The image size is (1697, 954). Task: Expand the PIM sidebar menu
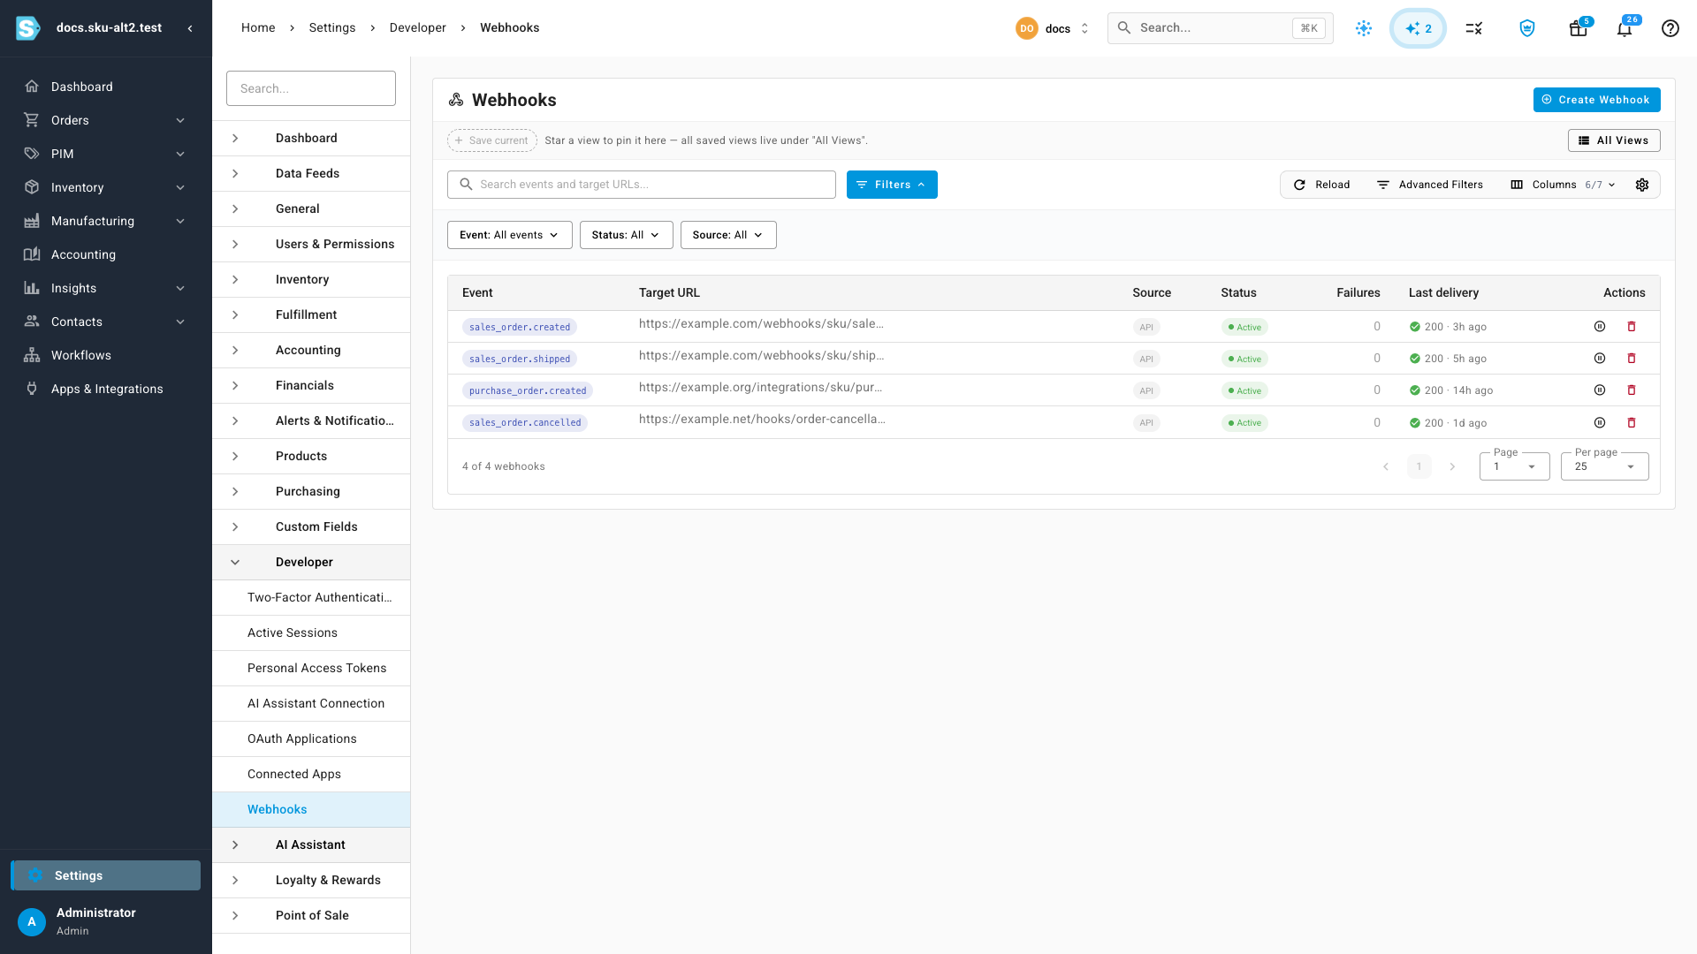pyautogui.click(x=106, y=154)
